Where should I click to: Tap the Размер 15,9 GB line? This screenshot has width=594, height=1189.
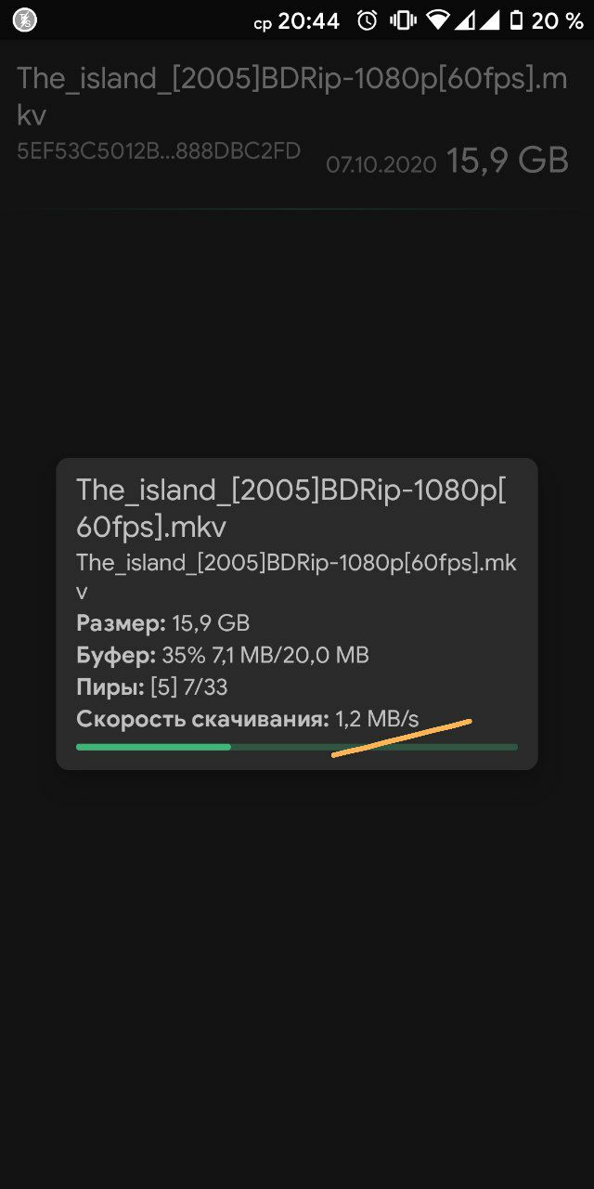(163, 622)
